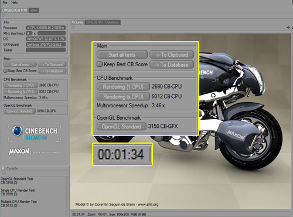Click the grip icon below CINEBENCH R10 tab

tap(4, 16)
